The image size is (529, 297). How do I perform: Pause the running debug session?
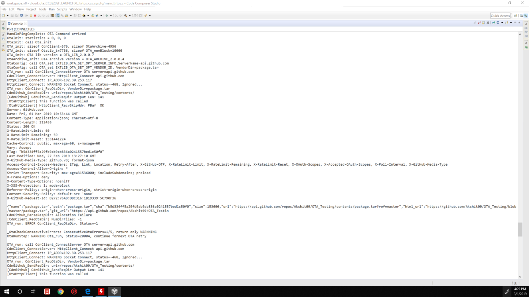[31, 16]
